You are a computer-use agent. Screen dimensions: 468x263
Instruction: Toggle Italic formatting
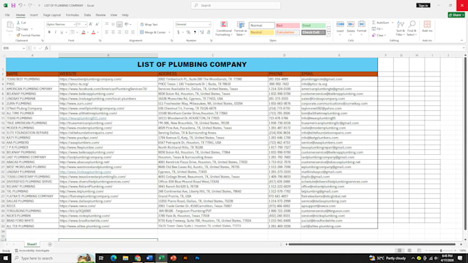(56, 32)
